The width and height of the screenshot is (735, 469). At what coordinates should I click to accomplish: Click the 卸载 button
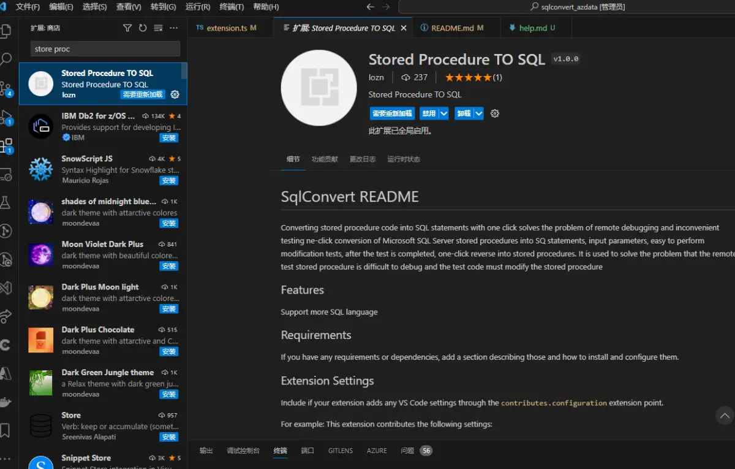point(464,113)
